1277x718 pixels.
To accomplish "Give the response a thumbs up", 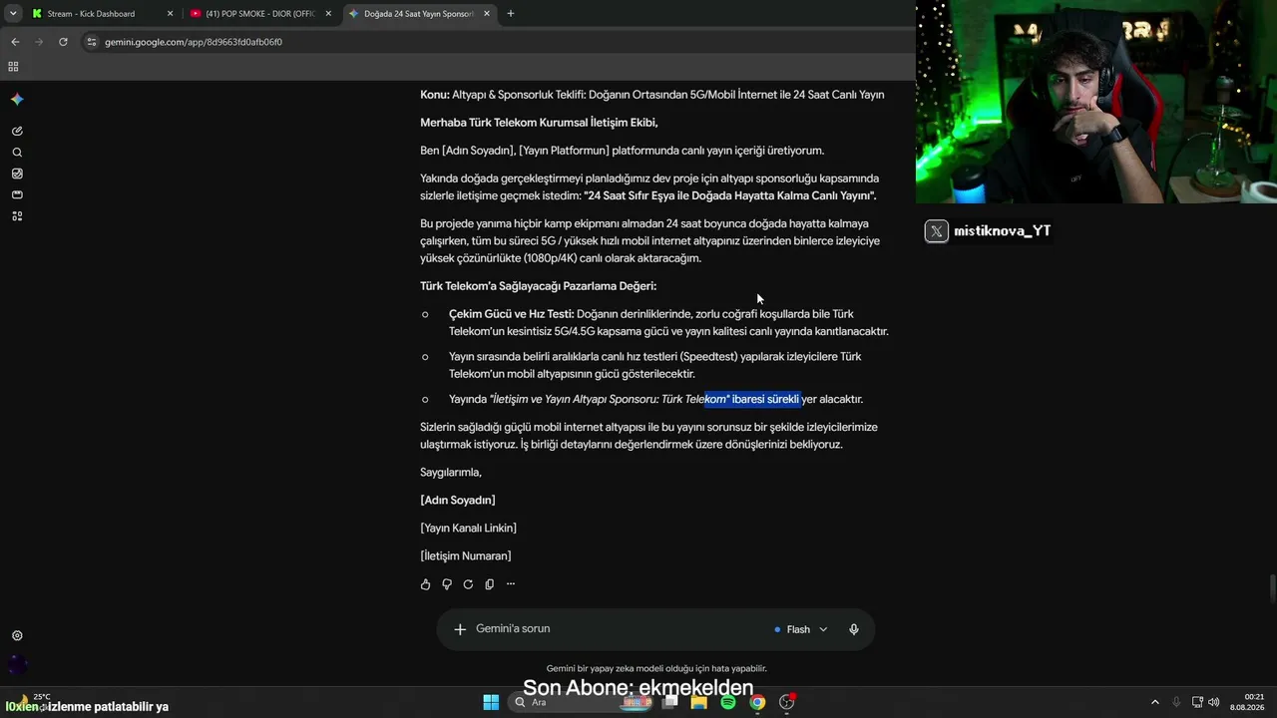I will pos(426,584).
